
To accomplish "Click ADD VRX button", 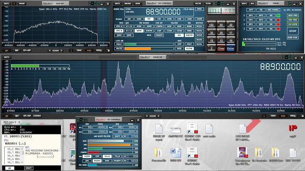I will pos(293,15).
